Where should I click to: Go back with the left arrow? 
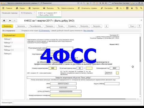10,21
